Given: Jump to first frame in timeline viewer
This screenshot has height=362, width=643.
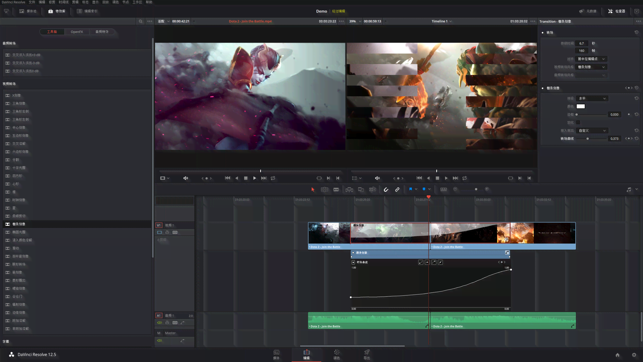Looking at the screenshot, I should 419,178.
